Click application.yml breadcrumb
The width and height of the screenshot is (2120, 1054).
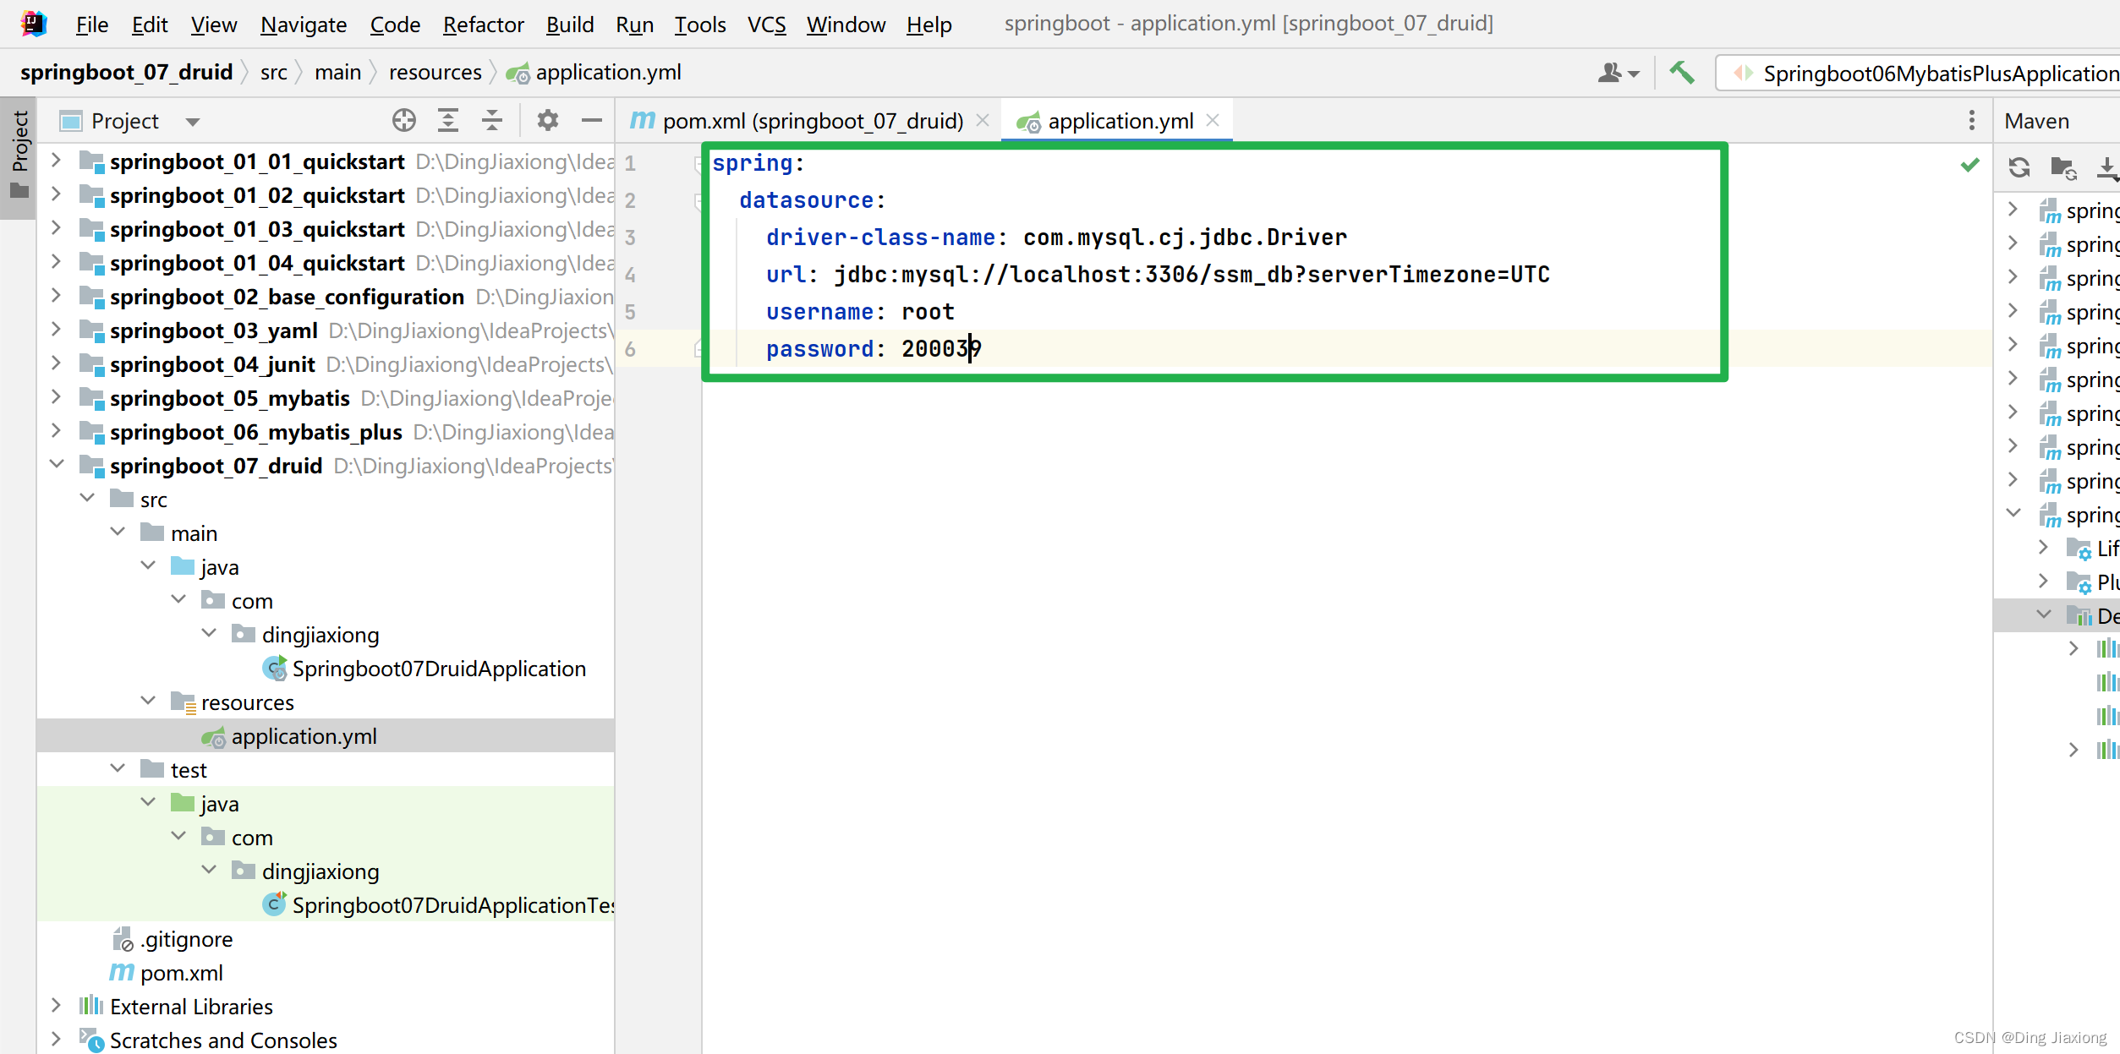point(594,73)
